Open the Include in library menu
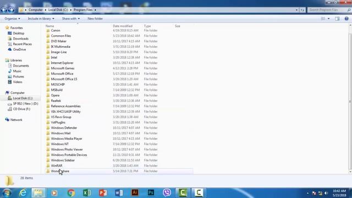The image size is (352, 198). click(41, 19)
